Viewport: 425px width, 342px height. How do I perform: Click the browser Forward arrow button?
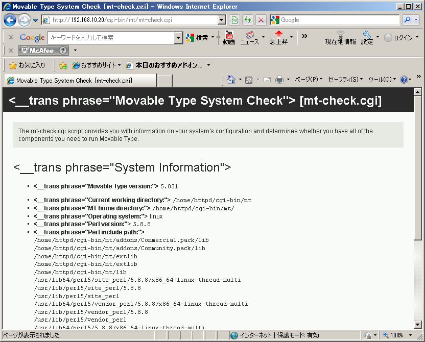(24, 20)
